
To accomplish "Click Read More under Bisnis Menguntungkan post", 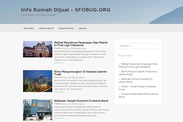I will pos(59,92).
